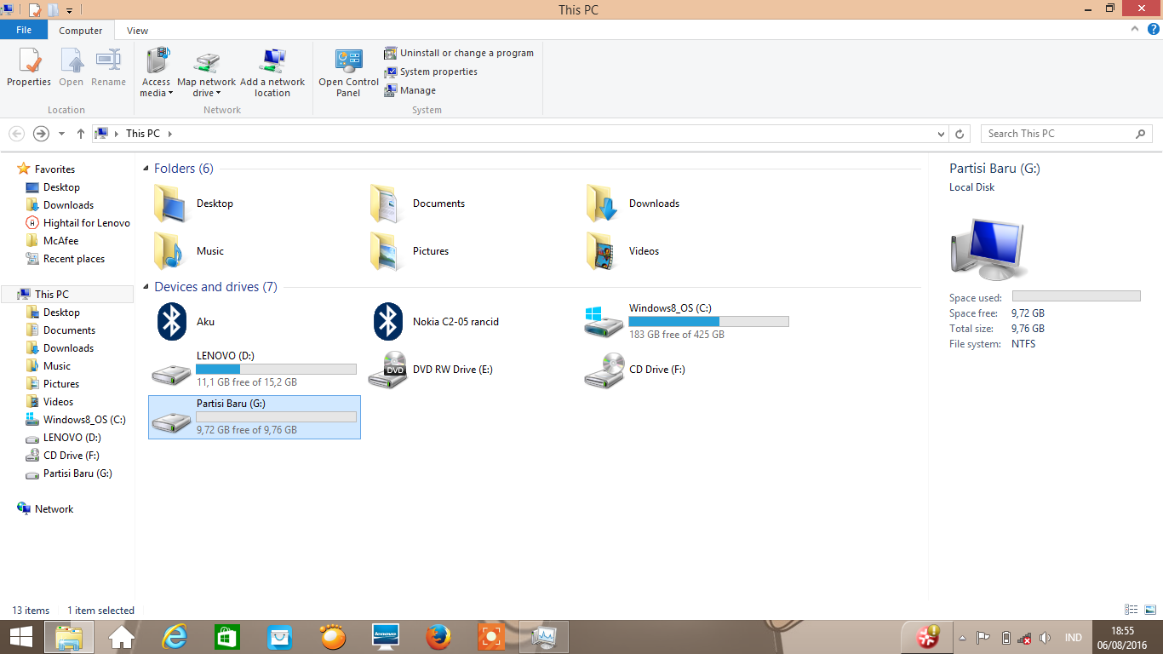Select the Windows8_OS (C:) drive
This screenshot has width=1163, height=654.
tap(687, 322)
